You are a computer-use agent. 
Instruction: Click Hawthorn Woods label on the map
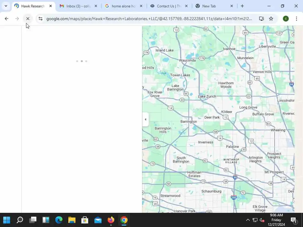click(x=226, y=85)
